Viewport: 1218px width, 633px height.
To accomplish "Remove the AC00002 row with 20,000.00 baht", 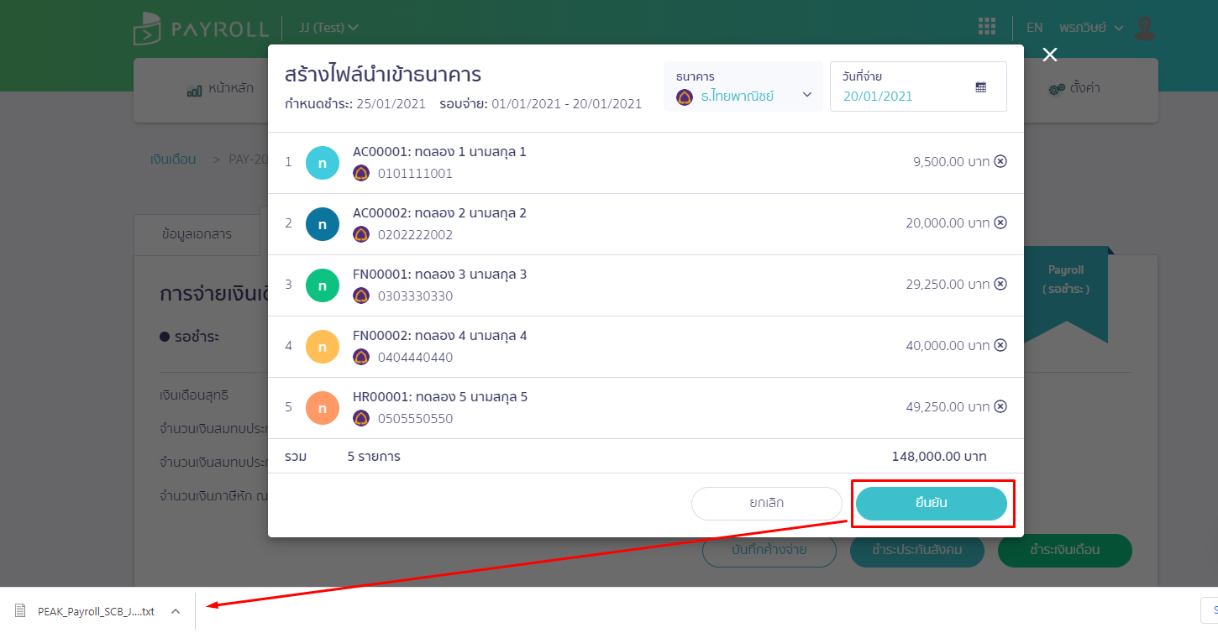I will [1000, 222].
